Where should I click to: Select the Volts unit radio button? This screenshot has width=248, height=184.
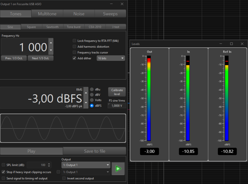coord(92,100)
